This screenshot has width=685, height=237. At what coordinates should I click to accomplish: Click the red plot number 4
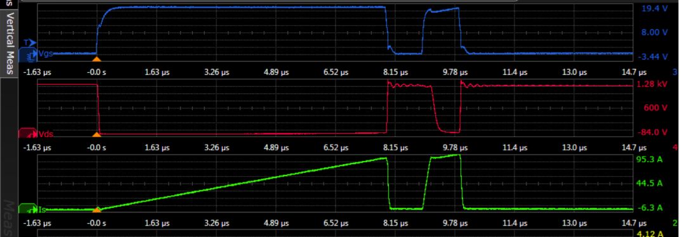pyautogui.click(x=675, y=148)
